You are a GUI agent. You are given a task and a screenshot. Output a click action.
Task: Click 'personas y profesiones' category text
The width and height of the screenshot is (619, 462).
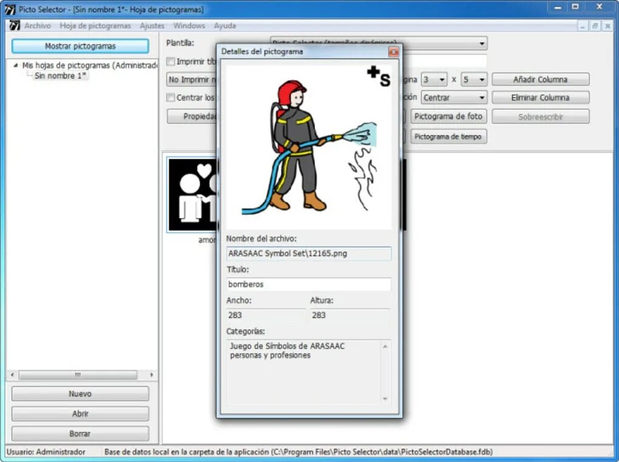(x=271, y=355)
